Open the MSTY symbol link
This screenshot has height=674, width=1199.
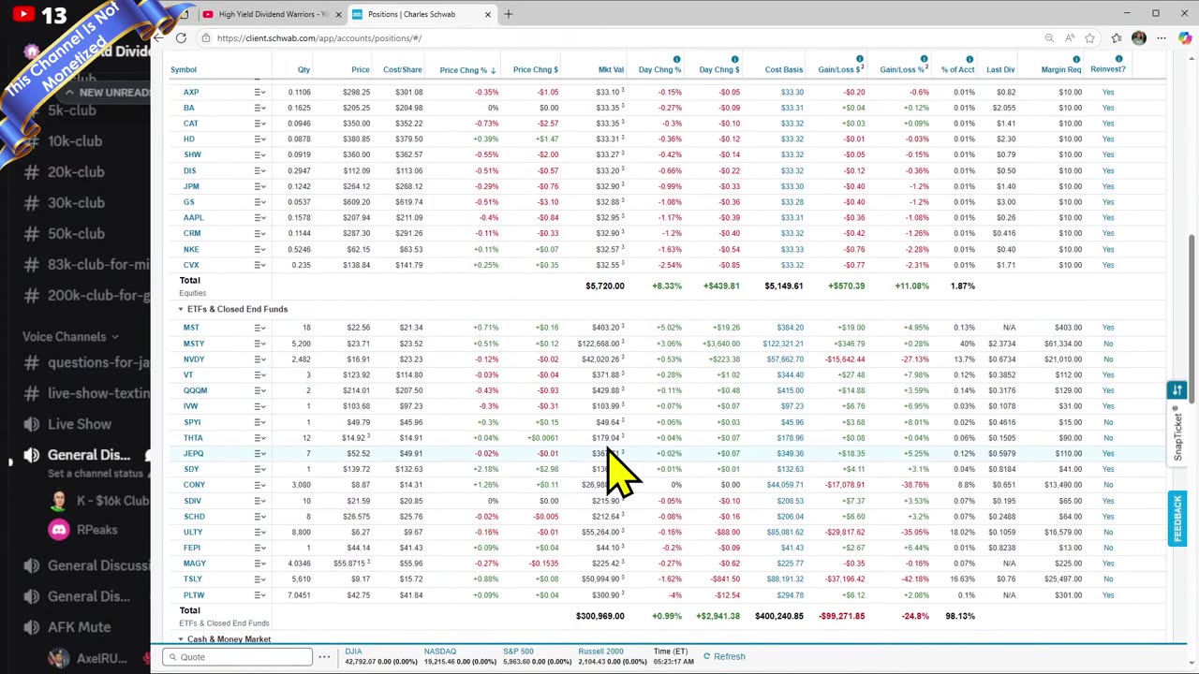point(194,344)
